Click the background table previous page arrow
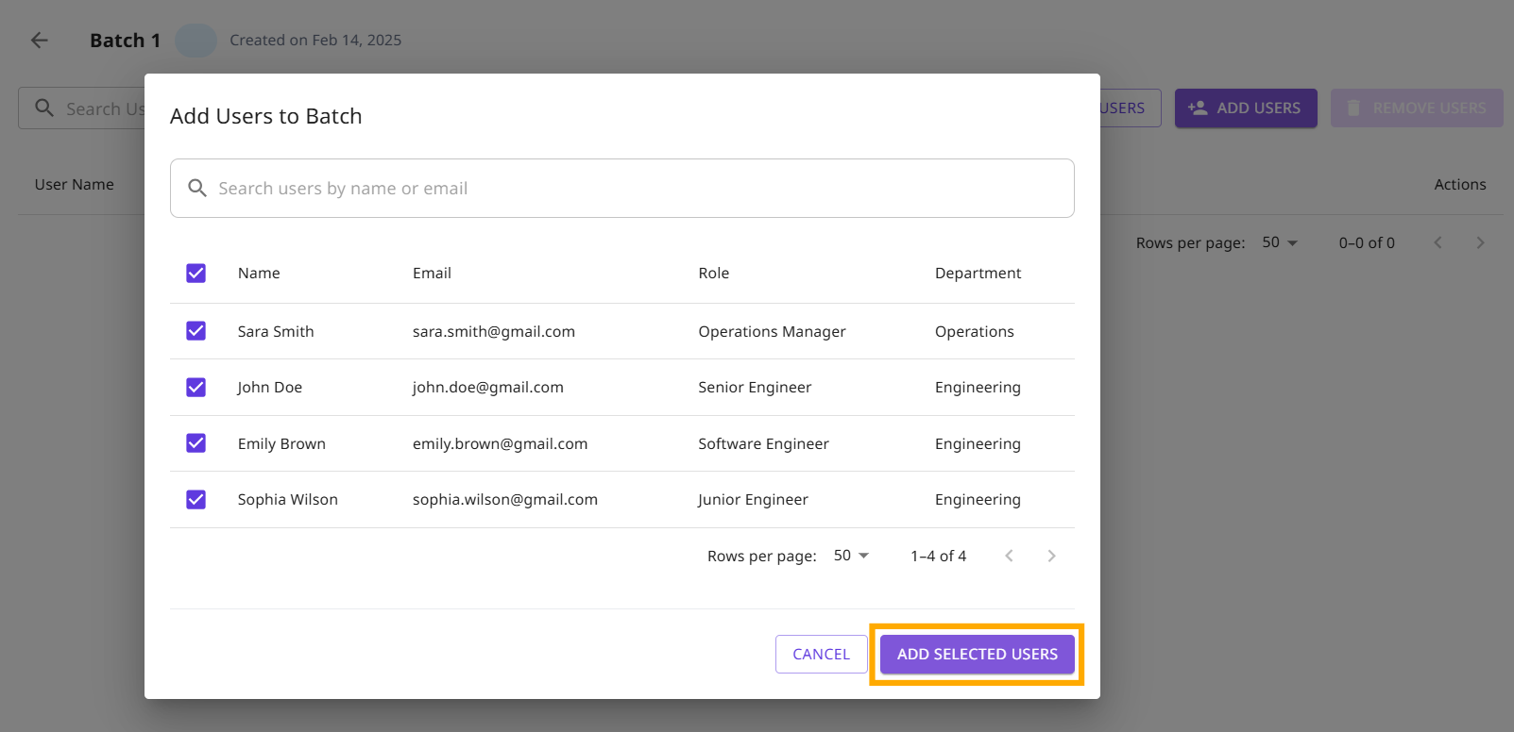The height and width of the screenshot is (732, 1514). (x=1437, y=242)
